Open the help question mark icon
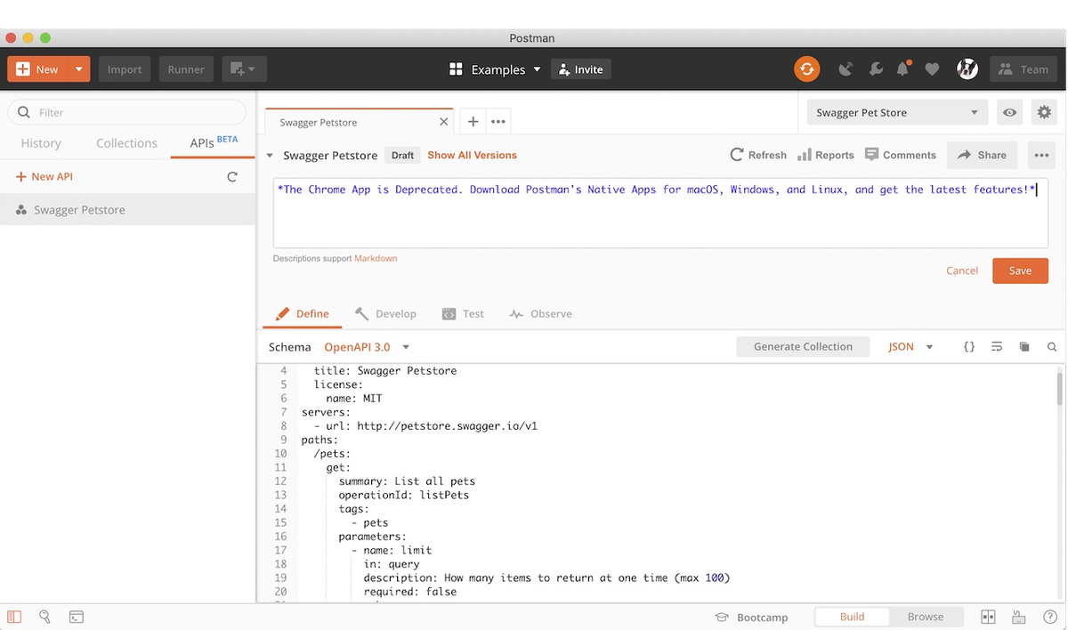Viewport: 1068px width, 630px height. point(1050,617)
